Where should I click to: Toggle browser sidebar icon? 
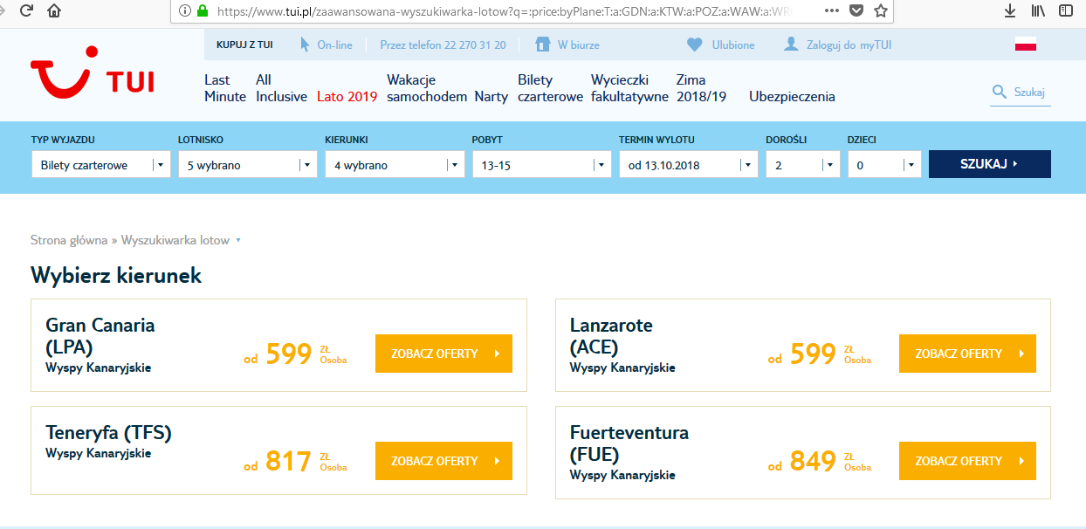(1066, 11)
